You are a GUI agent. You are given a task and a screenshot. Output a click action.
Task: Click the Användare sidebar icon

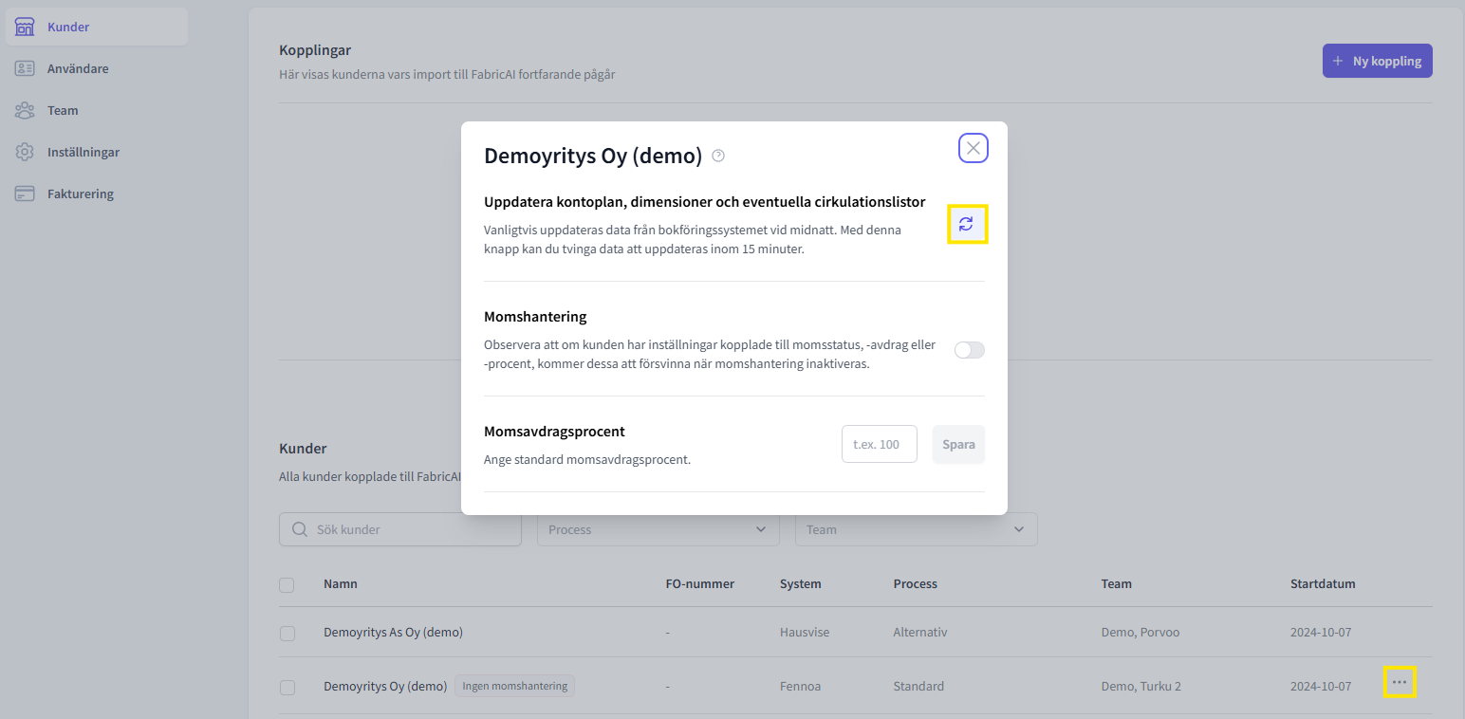[x=25, y=68]
